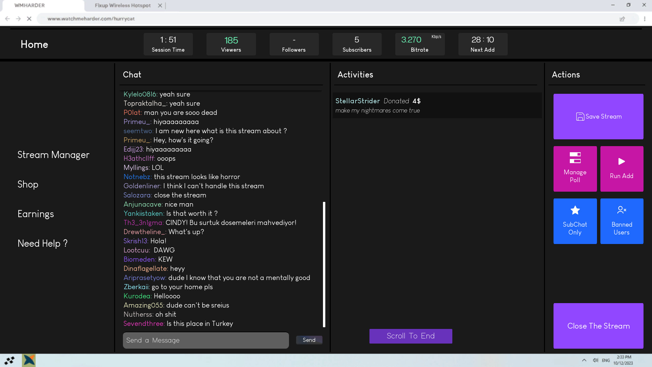Click the SubChat Only star icon
652x367 pixels.
575,210
